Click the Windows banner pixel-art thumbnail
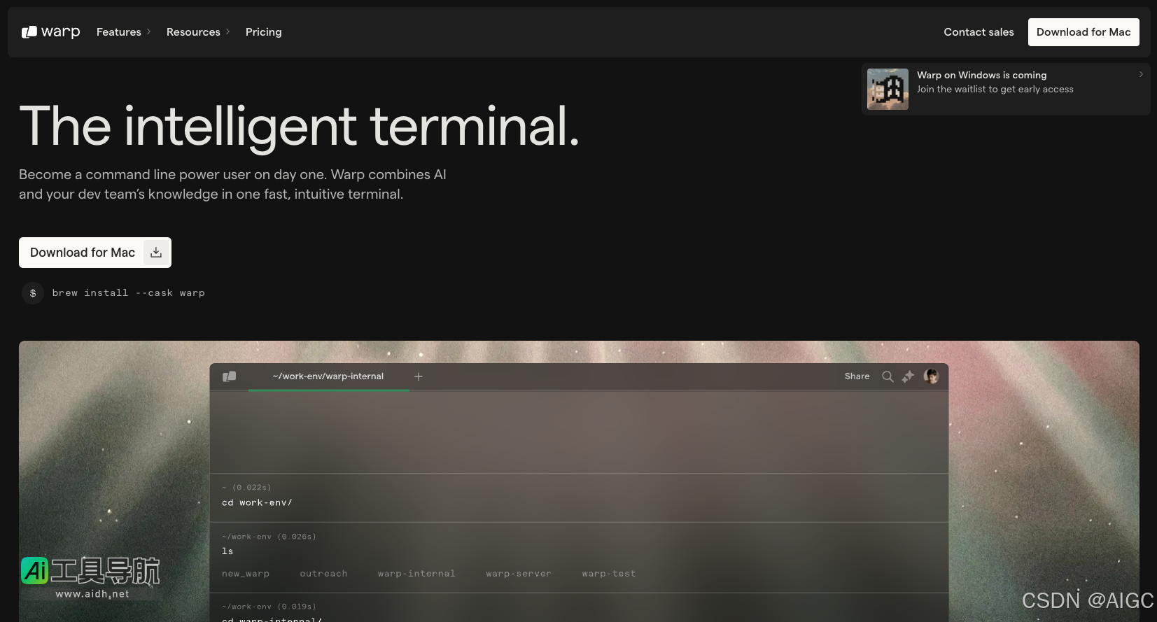Screen dimensions: 1157x622 [x=888, y=89]
